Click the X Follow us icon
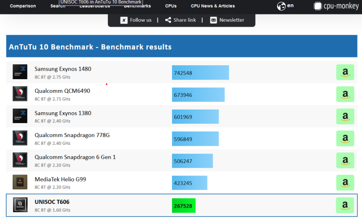Image resolution: width=362 pixels, height=219 pixels. [x=124, y=20]
